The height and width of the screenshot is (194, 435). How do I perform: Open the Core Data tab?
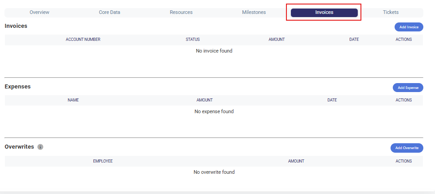pyautogui.click(x=110, y=12)
